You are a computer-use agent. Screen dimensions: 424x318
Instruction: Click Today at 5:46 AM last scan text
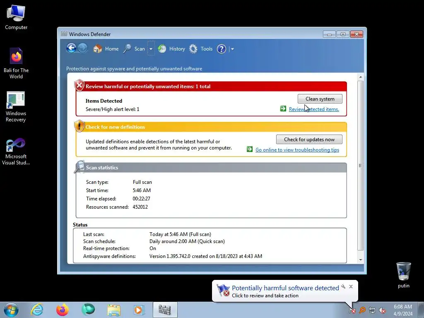pyautogui.click(x=180, y=234)
